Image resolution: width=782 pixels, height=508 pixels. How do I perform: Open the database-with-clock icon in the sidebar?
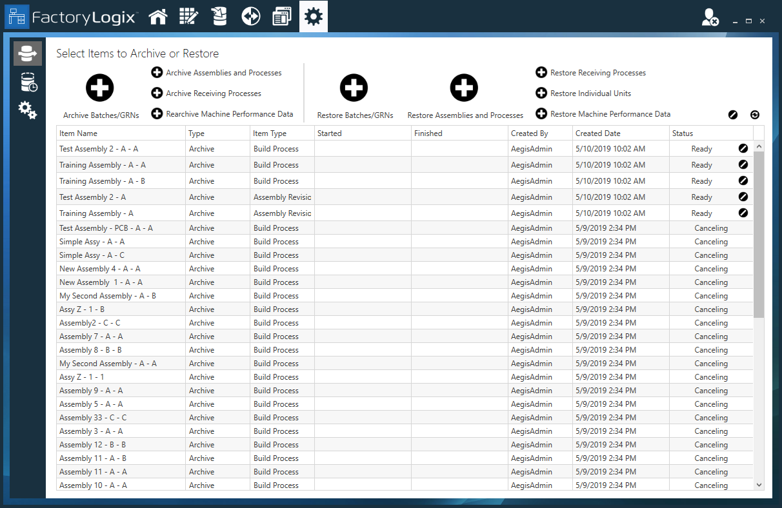coord(27,83)
